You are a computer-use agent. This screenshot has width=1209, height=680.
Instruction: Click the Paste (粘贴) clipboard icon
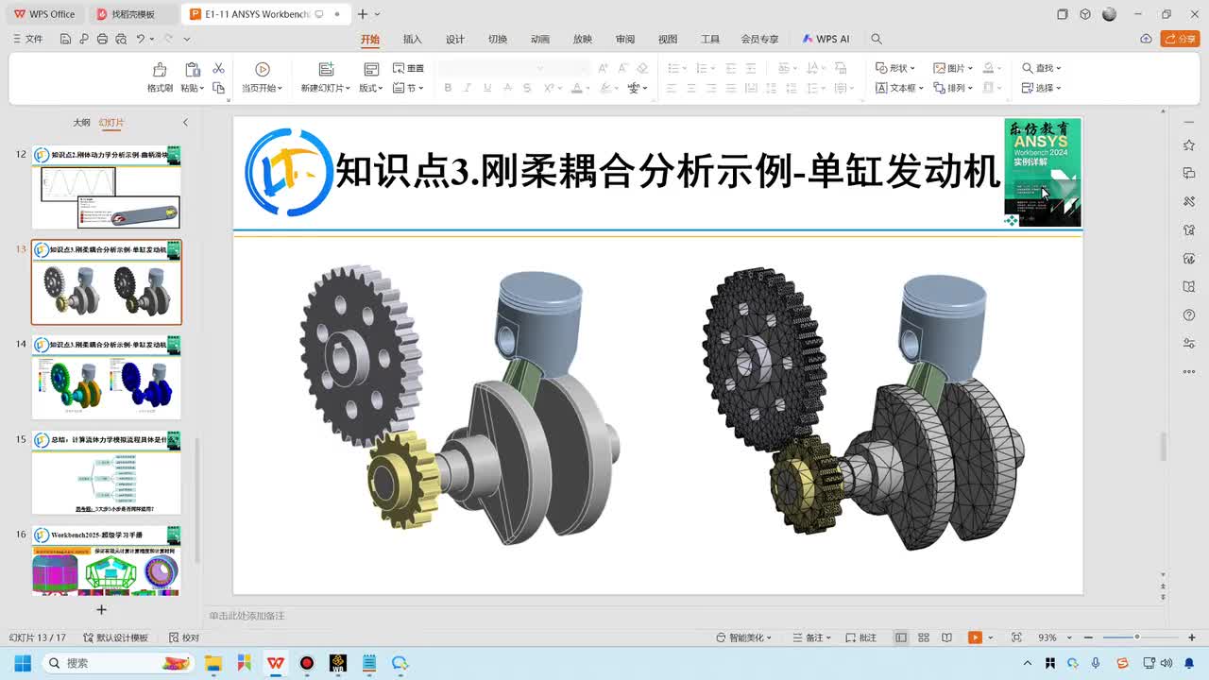click(192, 70)
